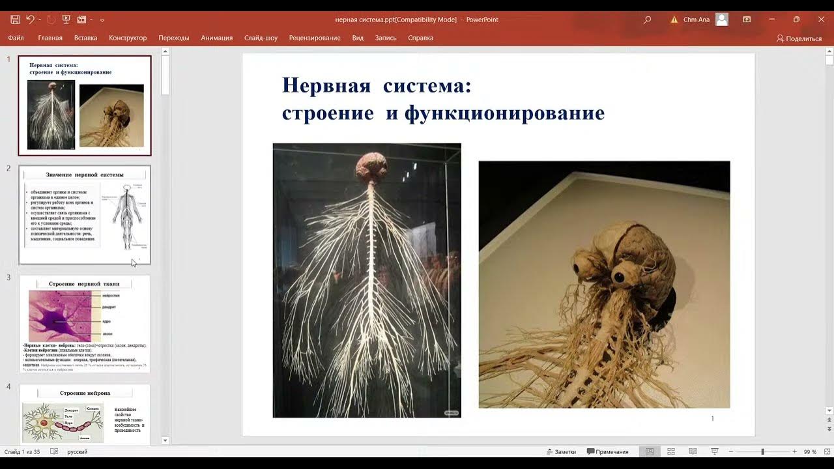Open the Конструктор ribbon tab
This screenshot has height=469, width=834.
click(128, 38)
